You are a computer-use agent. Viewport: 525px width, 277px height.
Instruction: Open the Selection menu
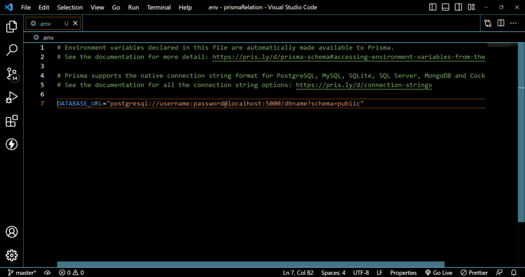tap(70, 7)
